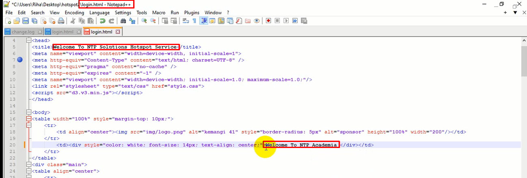Zoom out using magnifier minus icon
527x178 pixels.
(x=153, y=20)
